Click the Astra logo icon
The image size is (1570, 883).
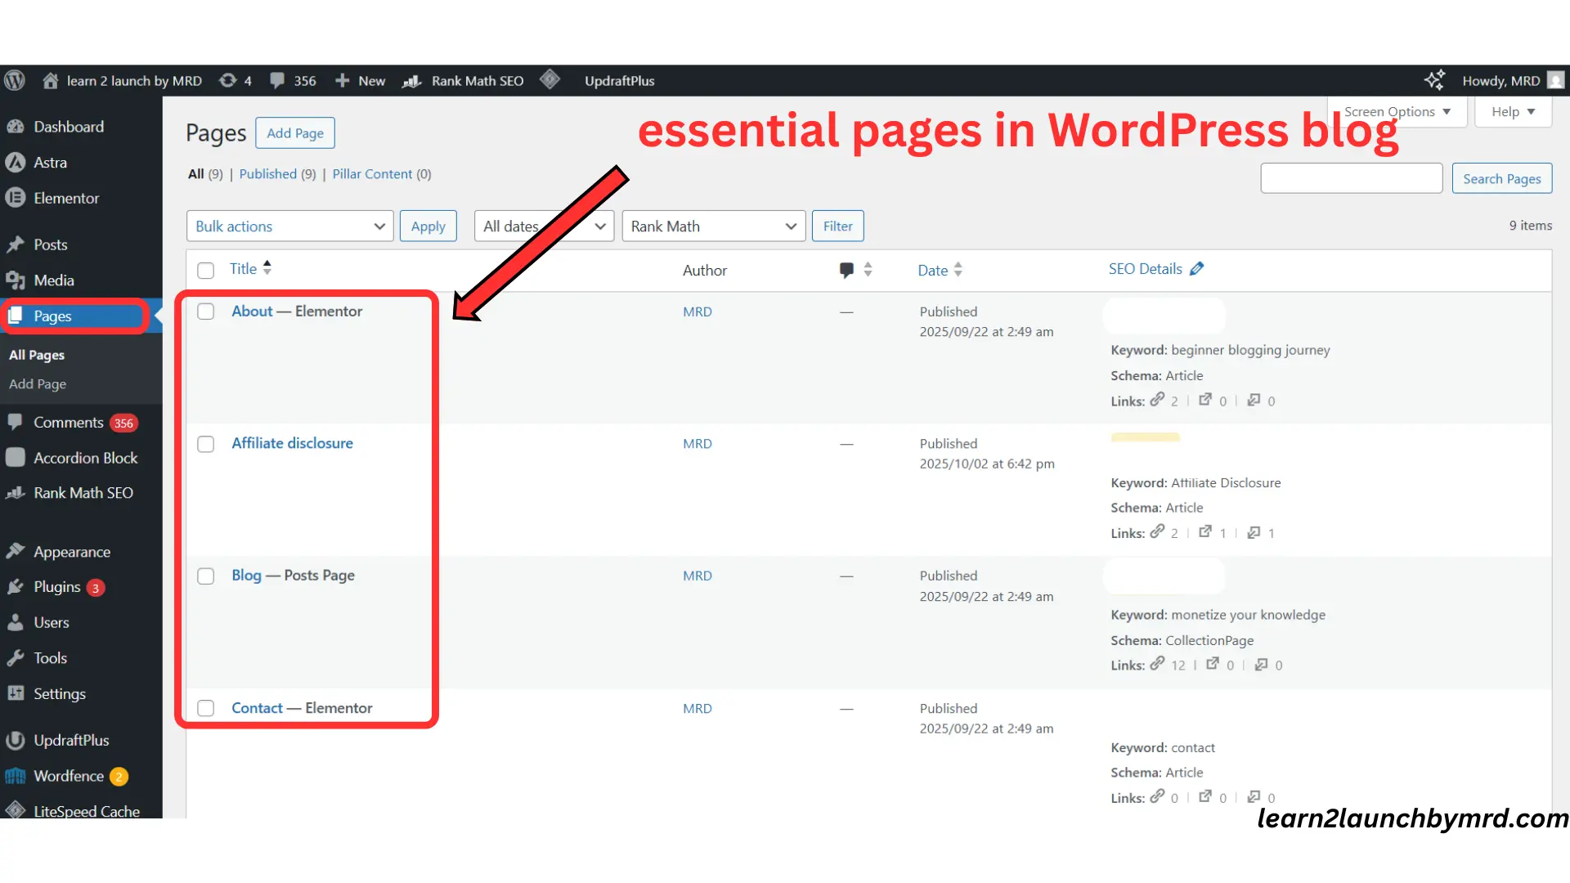point(16,162)
